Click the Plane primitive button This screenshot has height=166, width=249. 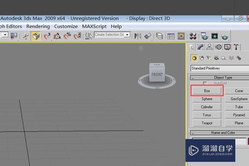237,123
